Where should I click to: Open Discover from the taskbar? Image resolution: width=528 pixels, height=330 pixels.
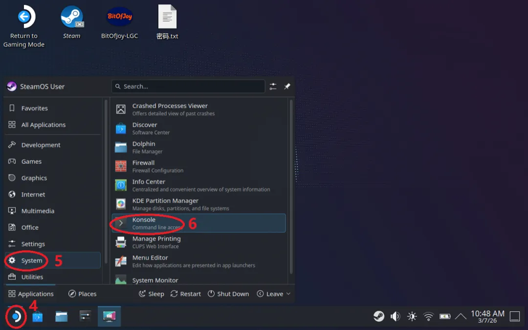[37, 316]
